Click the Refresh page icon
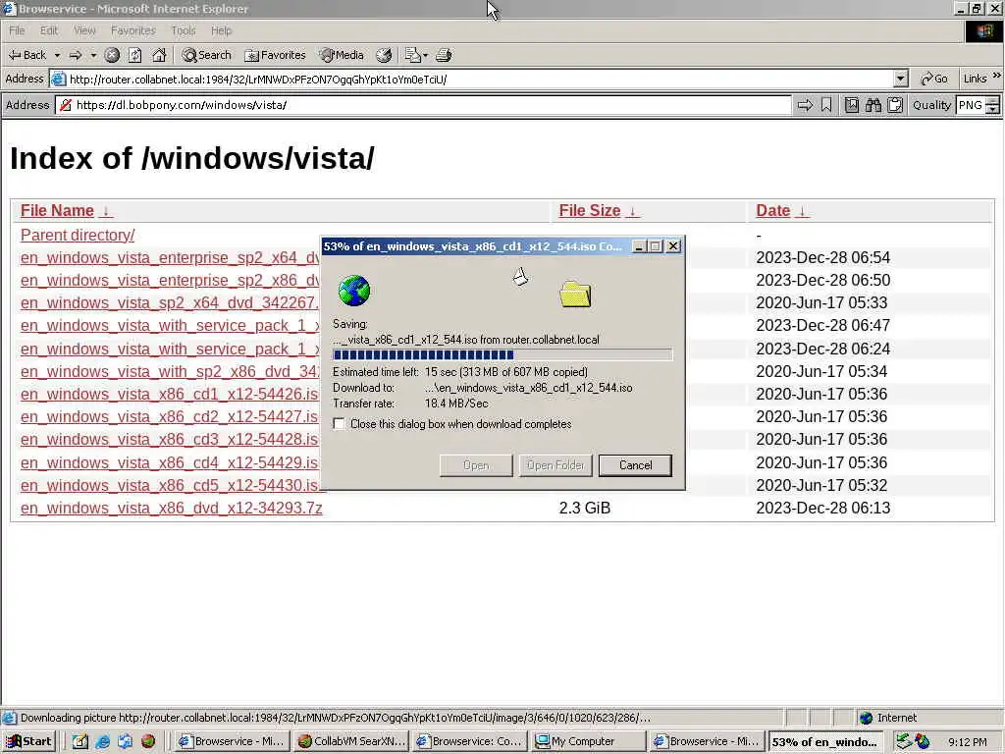The image size is (1005, 754). tap(134, 55)
